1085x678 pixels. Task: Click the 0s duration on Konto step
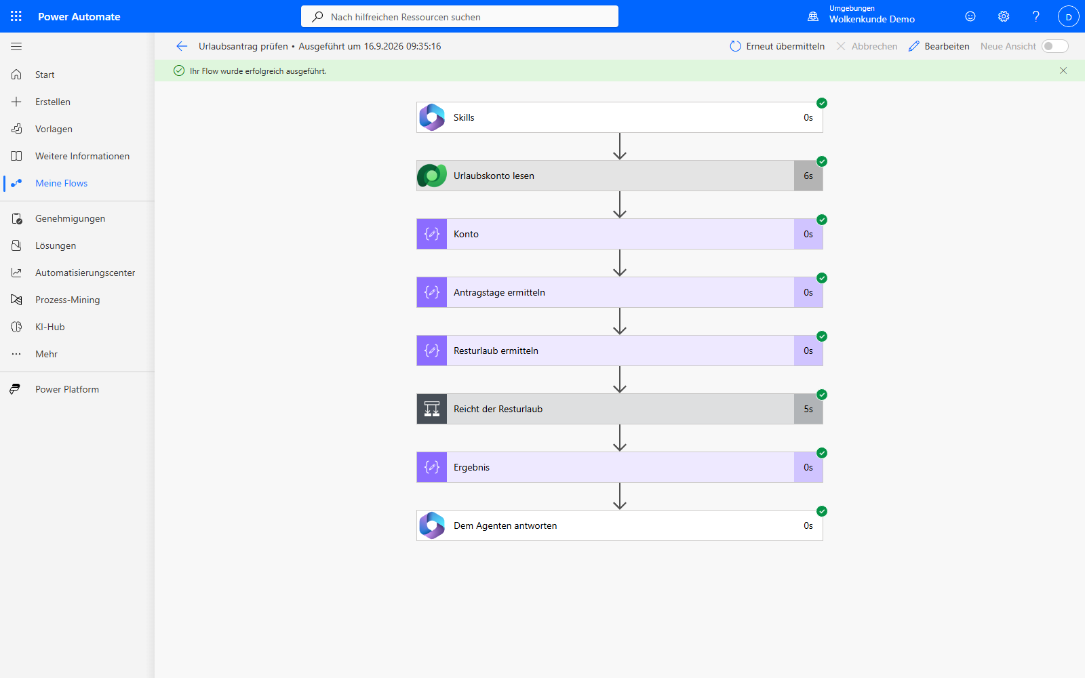pyautogui.click(x=808, y=234)
